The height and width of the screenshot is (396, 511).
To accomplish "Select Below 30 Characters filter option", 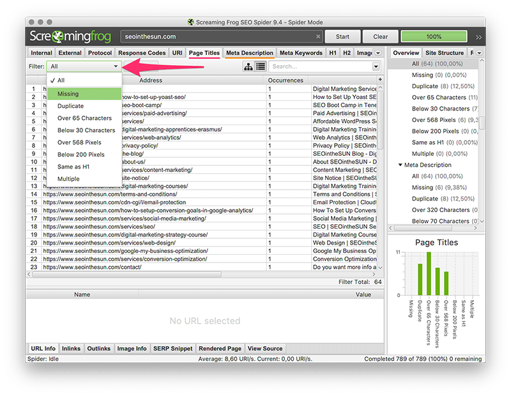I will [x=84, y=130].
